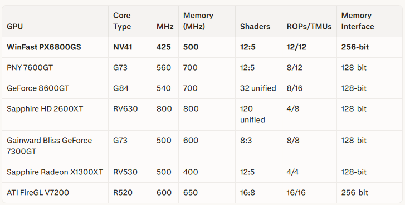
Task: Select the Shaders column header
Action: tap(255, 27)
